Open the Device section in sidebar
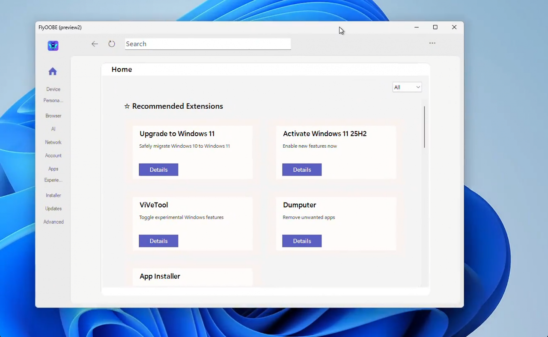 point(54,89)
